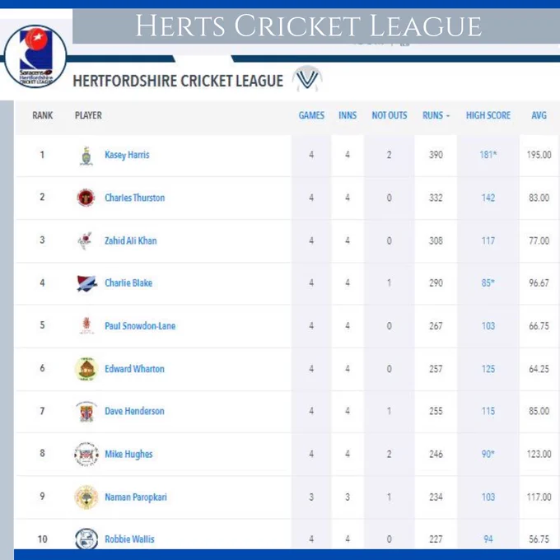560x560 pixels.
Task: Open Paul Snowdon-Lane's 103 high score
Action: [x=488, y=326]
